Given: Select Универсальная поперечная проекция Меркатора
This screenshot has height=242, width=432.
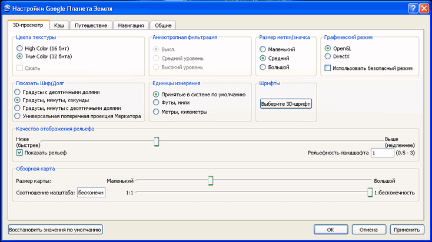Looking at the screenshot, I should 78,116.
